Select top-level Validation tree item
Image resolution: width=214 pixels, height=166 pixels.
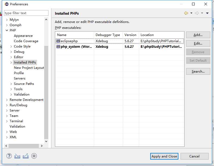point(17,127)
